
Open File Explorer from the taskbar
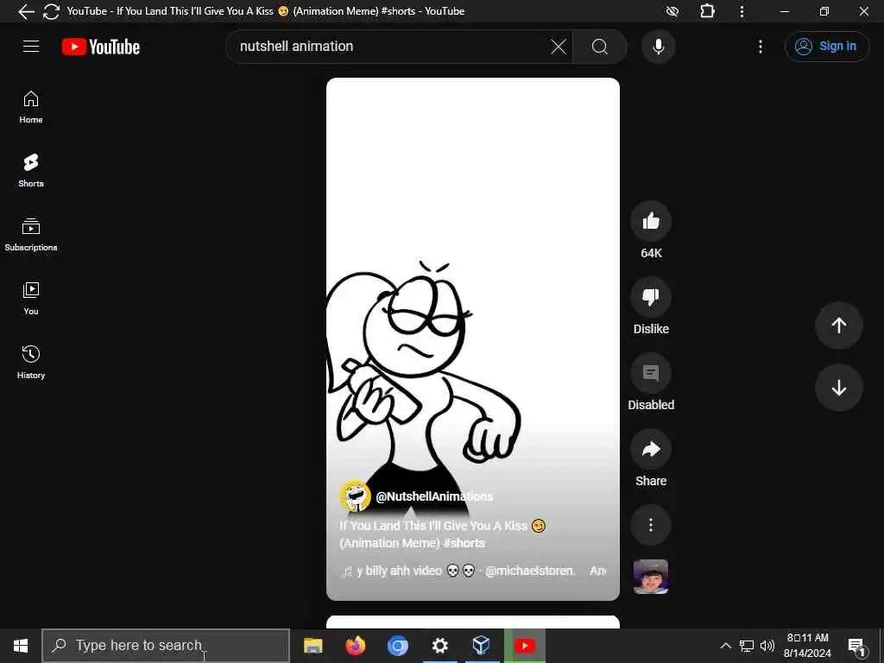coord(313,646)
